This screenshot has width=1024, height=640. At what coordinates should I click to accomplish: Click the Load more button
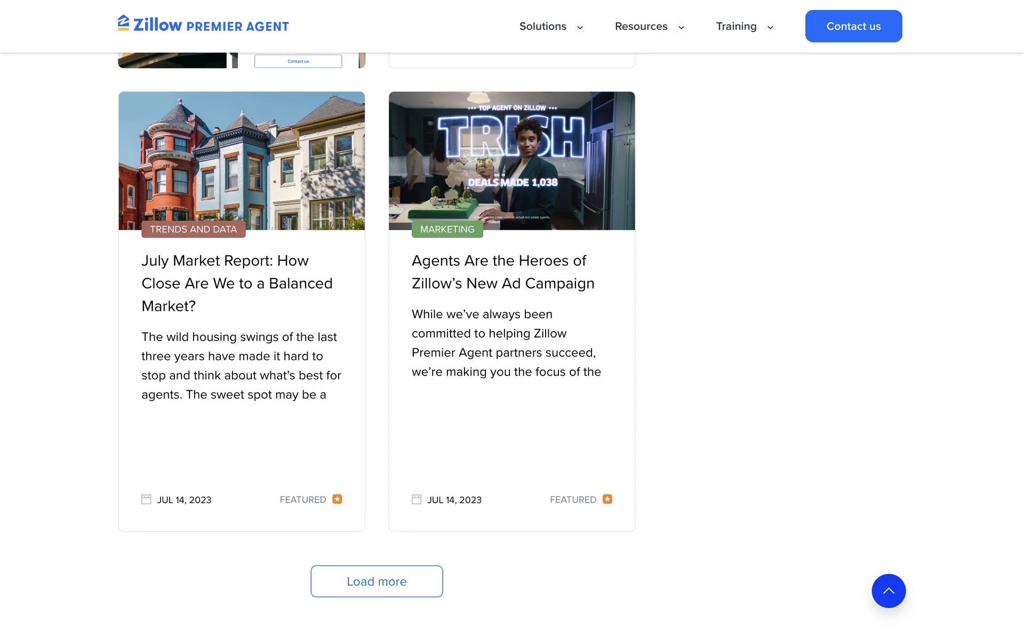tap(377, 581)
